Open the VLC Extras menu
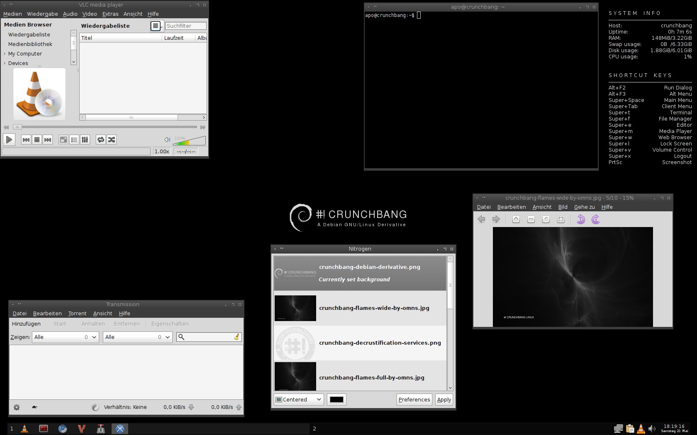The height and width of the screenshot is (435, 697). tap(110, 14)
